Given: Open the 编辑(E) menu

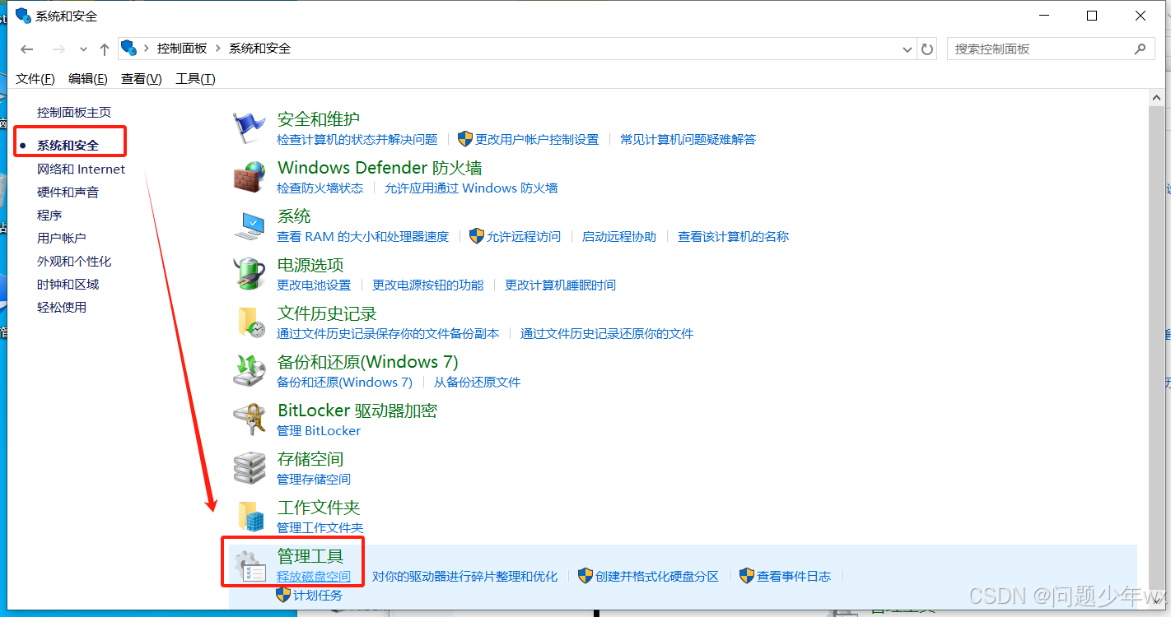Looking at the screenshot, I should tap(88, 79).
